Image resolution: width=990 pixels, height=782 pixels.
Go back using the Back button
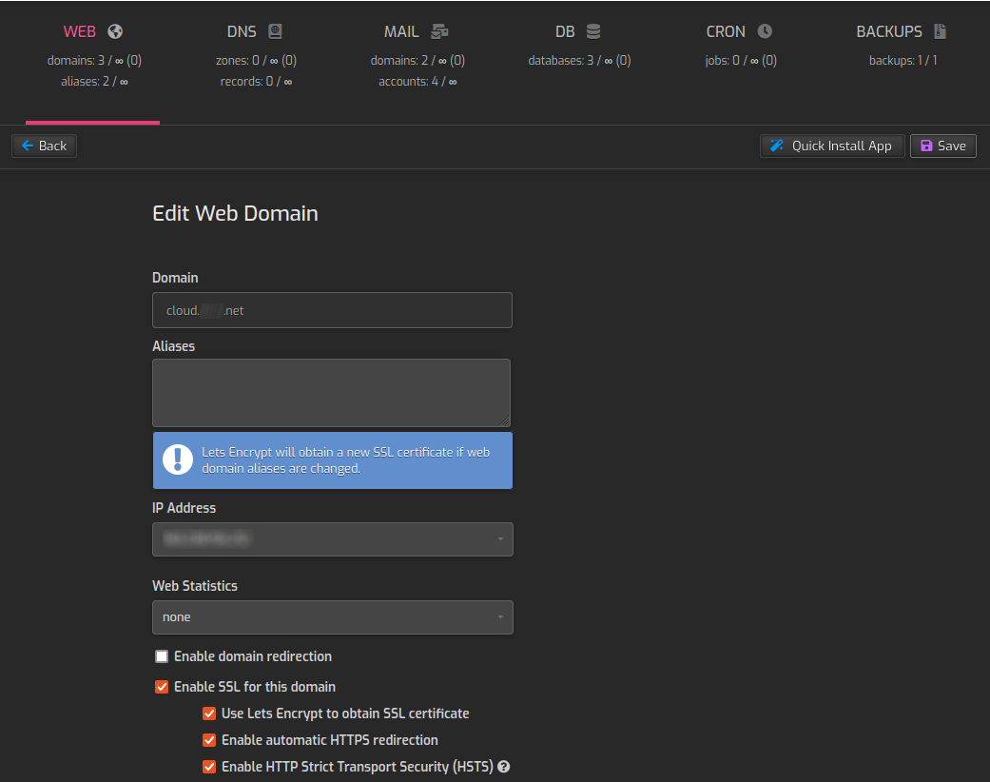click(44, 146)
